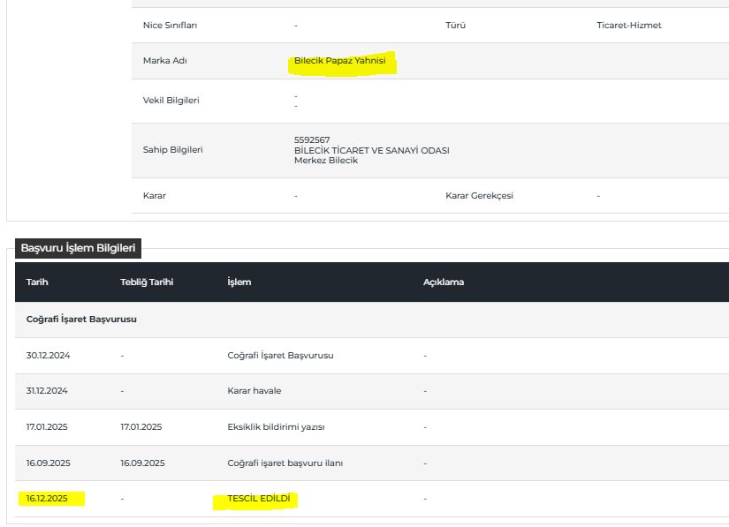The image size is (729, 527).
Task: Click BİLECİK TİCARET VE SANAYİ ODASI owner name
Action: click(x=371, y=150)
